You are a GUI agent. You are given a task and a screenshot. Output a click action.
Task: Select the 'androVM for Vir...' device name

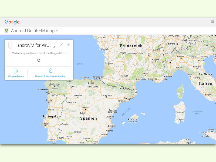point(34,45)
